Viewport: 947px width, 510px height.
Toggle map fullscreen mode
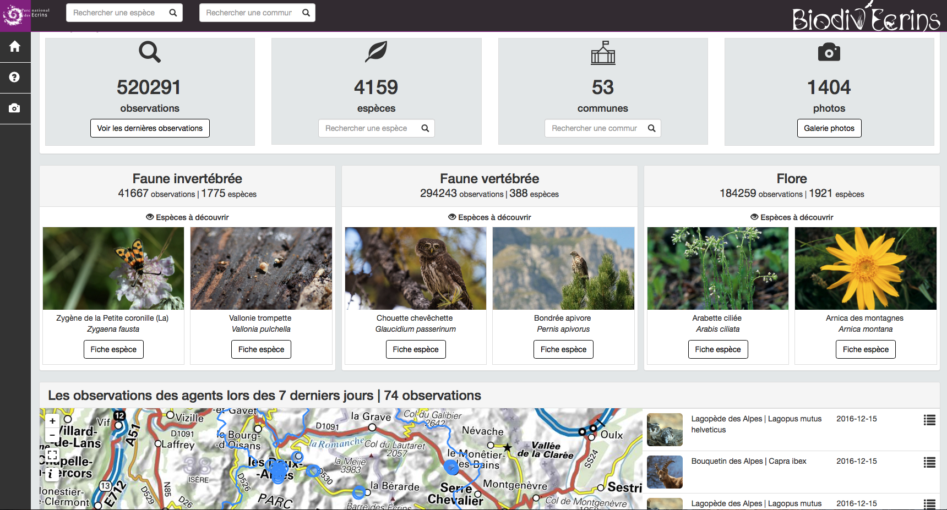point(52,455)
